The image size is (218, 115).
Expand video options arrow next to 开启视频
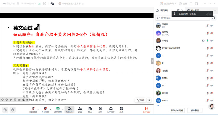pos(50,109)
